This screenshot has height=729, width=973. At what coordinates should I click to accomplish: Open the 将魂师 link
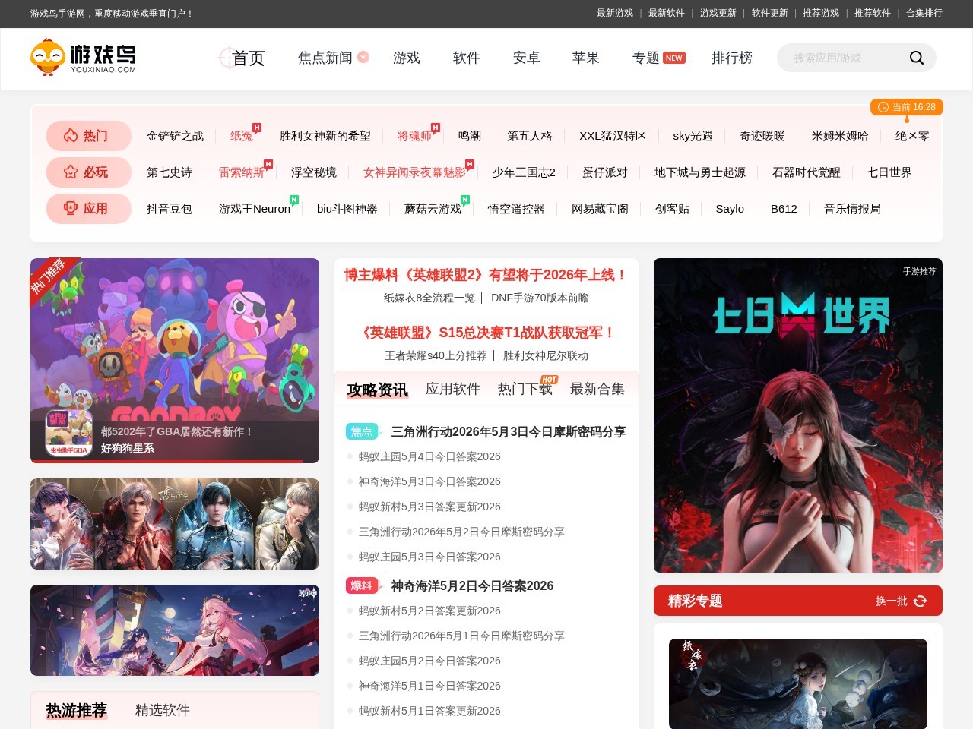[x=414, y=136]
